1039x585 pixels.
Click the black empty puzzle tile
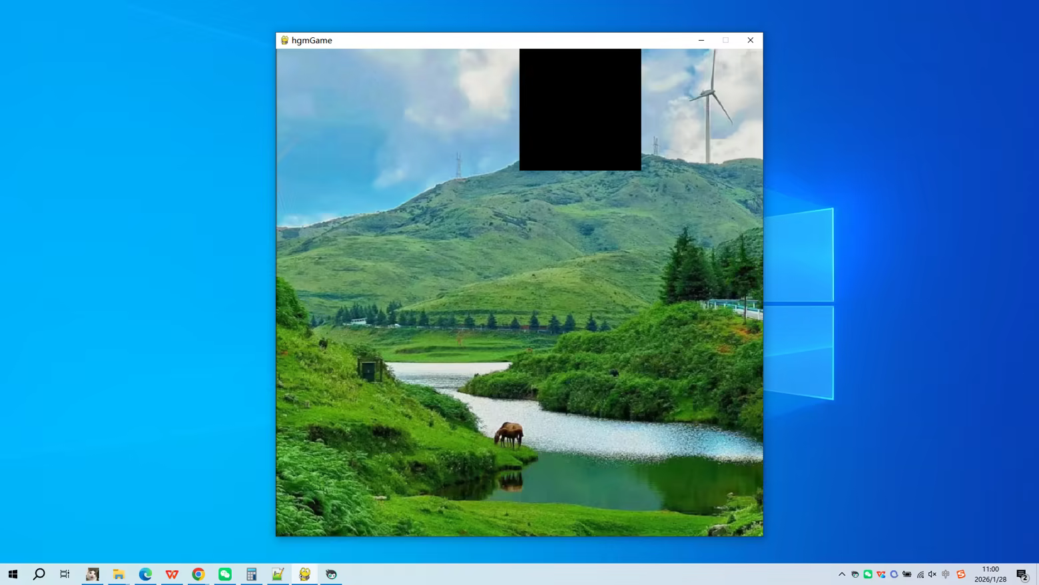(580, 109)
